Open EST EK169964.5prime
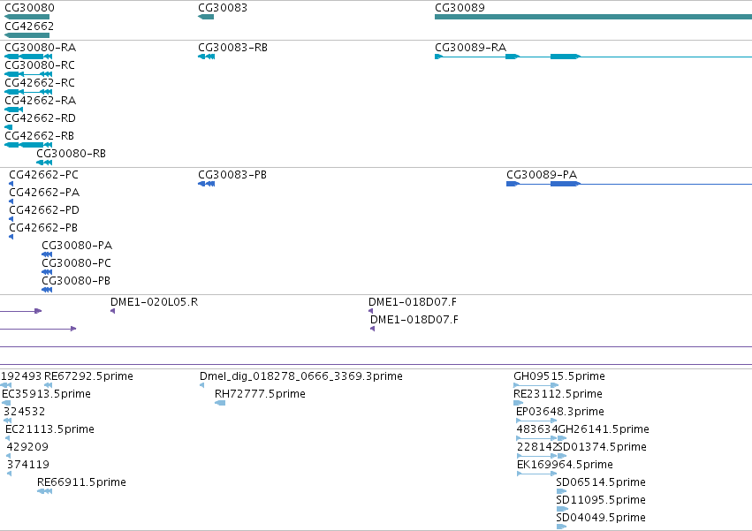The height and width of the screenshot is (531, 752). coord(565,466)
